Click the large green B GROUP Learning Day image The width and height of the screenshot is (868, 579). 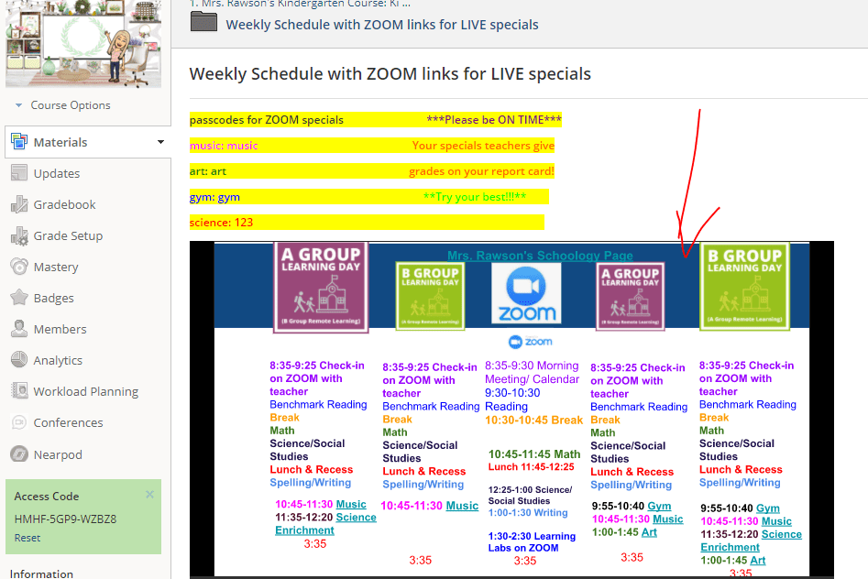(x=745, y=287)
